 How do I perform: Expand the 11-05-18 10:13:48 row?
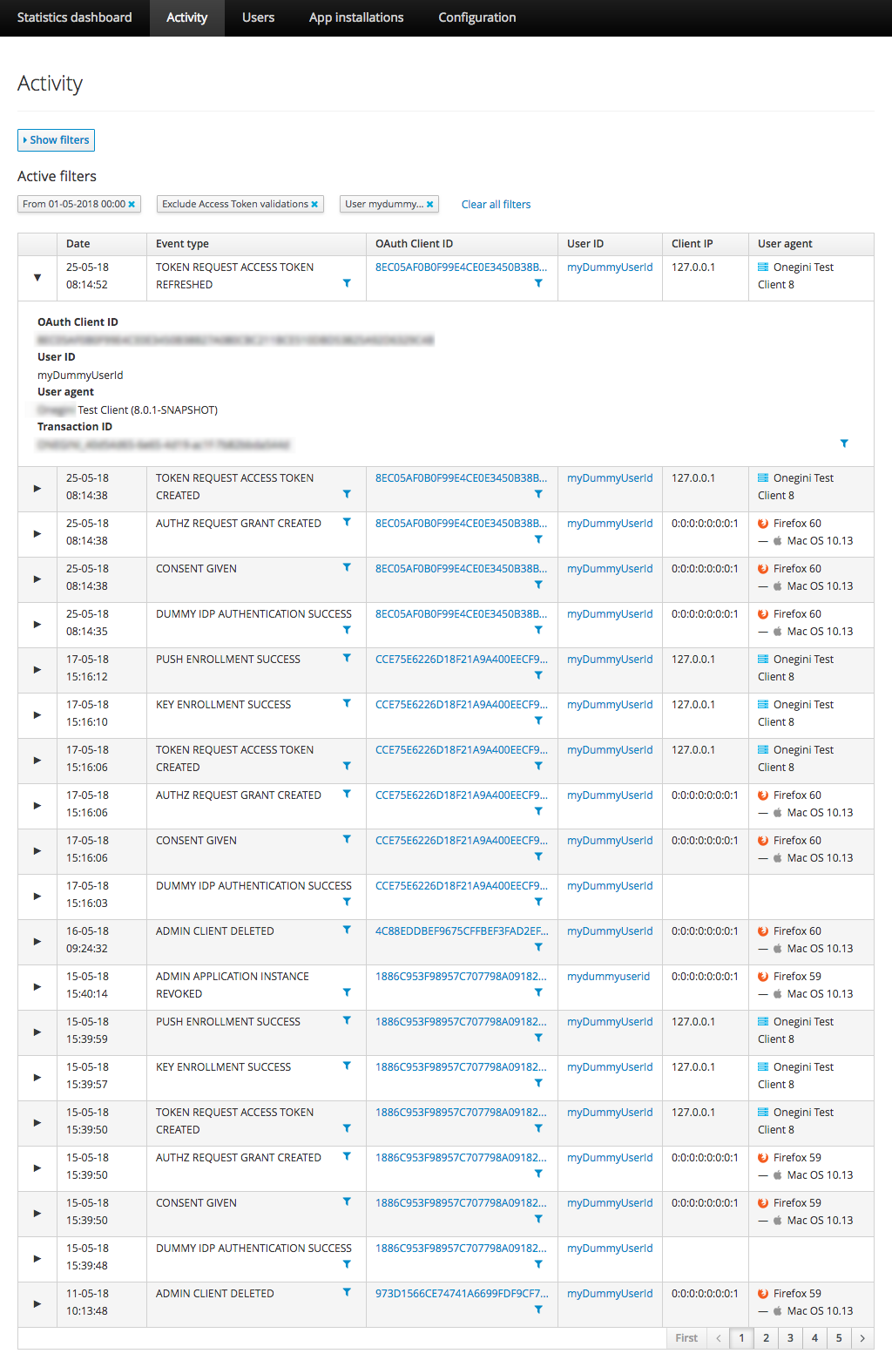(x=37, y=1303)
